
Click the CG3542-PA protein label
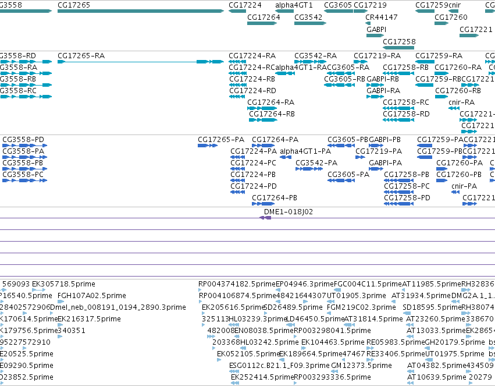(316, 163)
